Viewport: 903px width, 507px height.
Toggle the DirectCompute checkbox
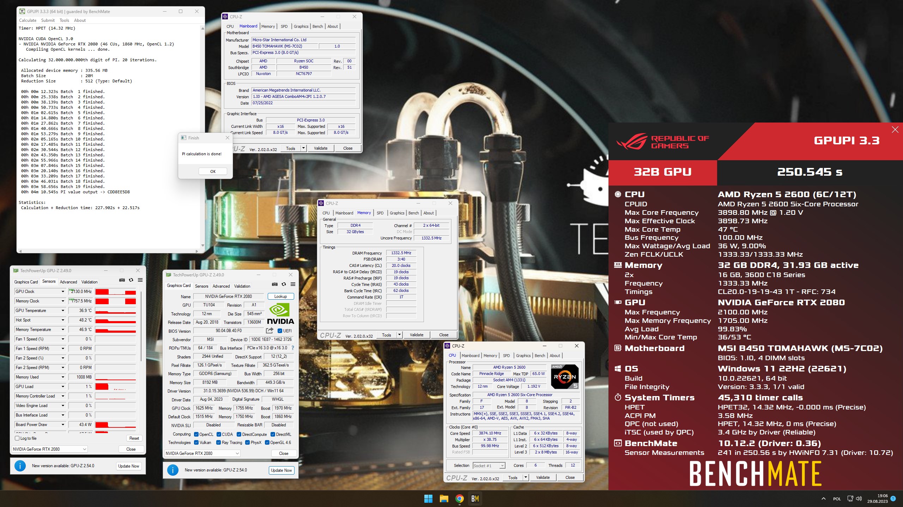[x=239, y=434]
